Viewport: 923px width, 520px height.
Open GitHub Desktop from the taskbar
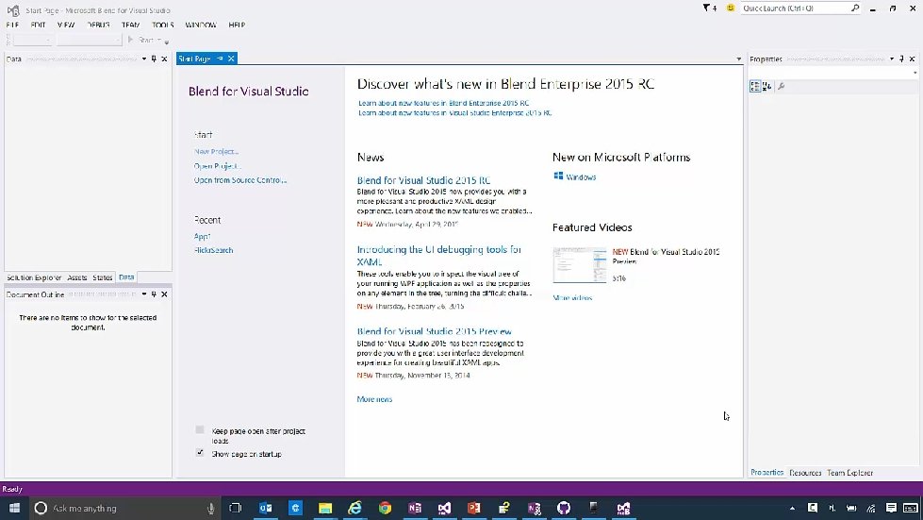(x=564, y=508)
